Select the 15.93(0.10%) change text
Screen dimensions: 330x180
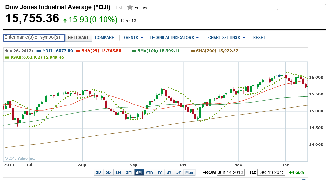[93, 20]
